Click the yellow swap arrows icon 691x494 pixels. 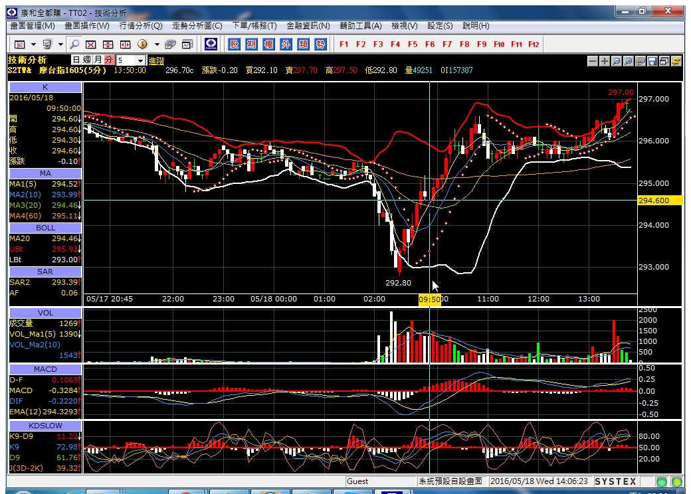[x=676, y=62]
